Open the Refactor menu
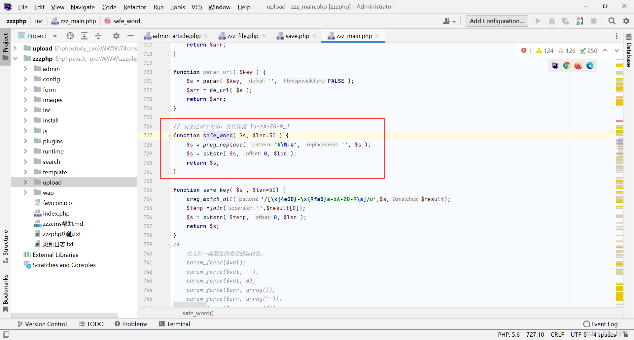 tap(134, 7)
